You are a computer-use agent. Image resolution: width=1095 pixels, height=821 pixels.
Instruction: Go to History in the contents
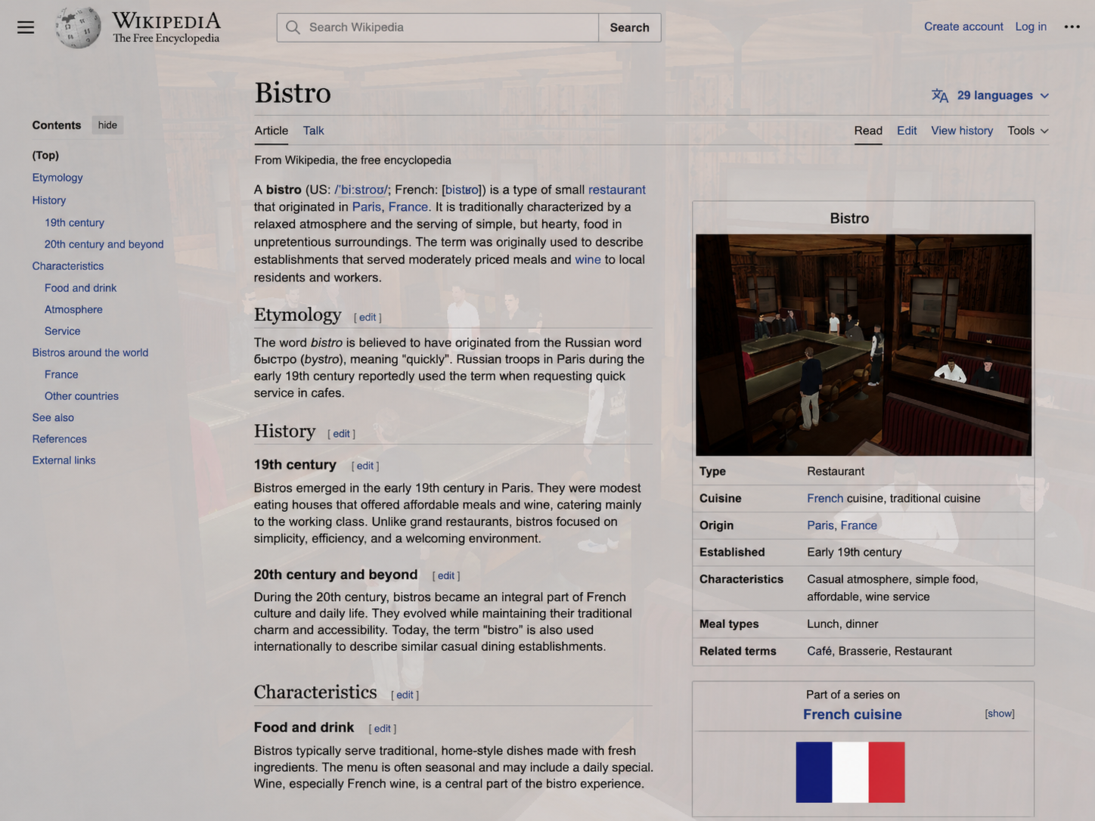[x=49, y=200]
